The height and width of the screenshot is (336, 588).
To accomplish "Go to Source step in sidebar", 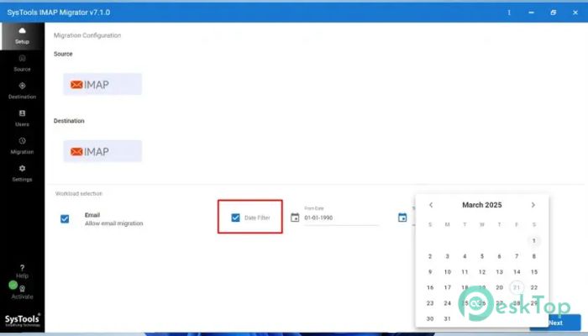I will [22, 63].
